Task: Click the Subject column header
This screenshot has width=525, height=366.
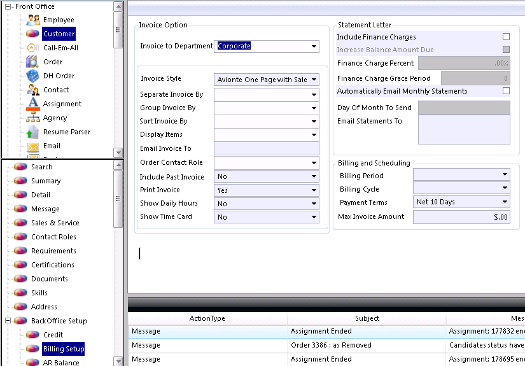Action: tap(367, 318)
